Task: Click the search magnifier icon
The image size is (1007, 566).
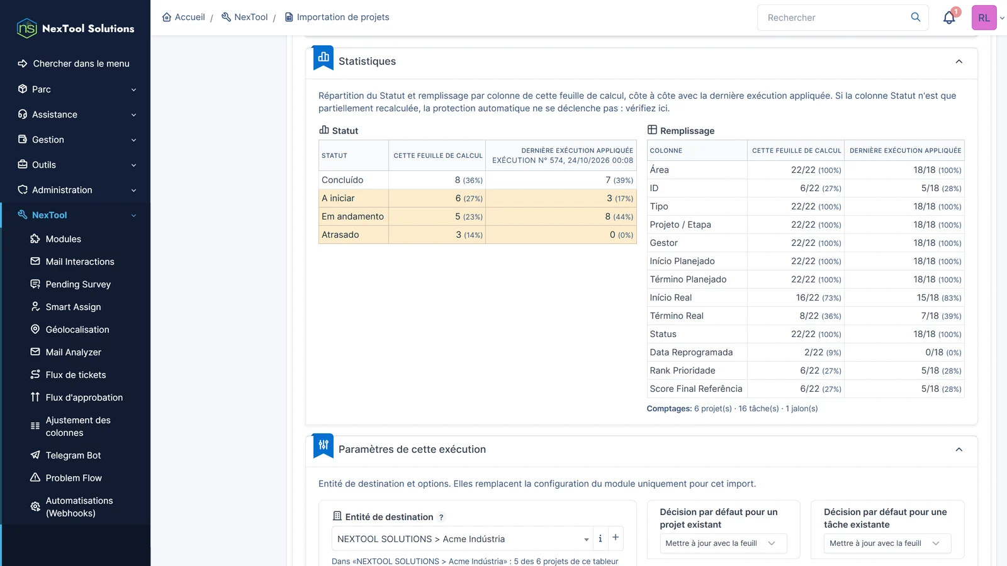Action: [x=916, y=18]
